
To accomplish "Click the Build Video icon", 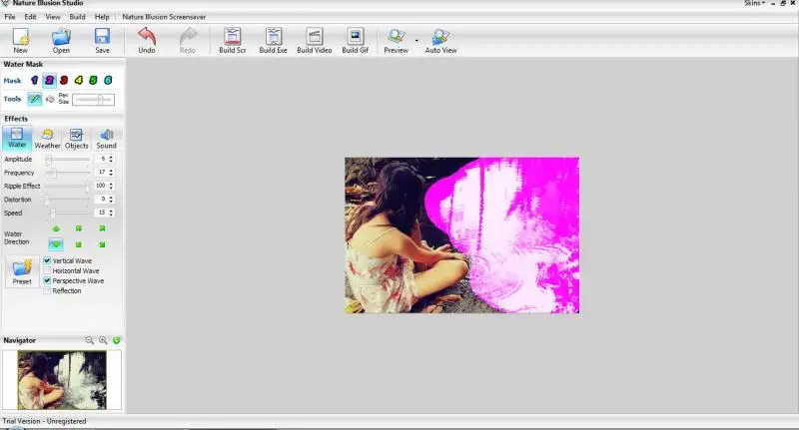I will click(x=314, y=40).
